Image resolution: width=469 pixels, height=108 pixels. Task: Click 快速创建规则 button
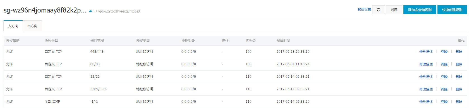tap(452, 10)
